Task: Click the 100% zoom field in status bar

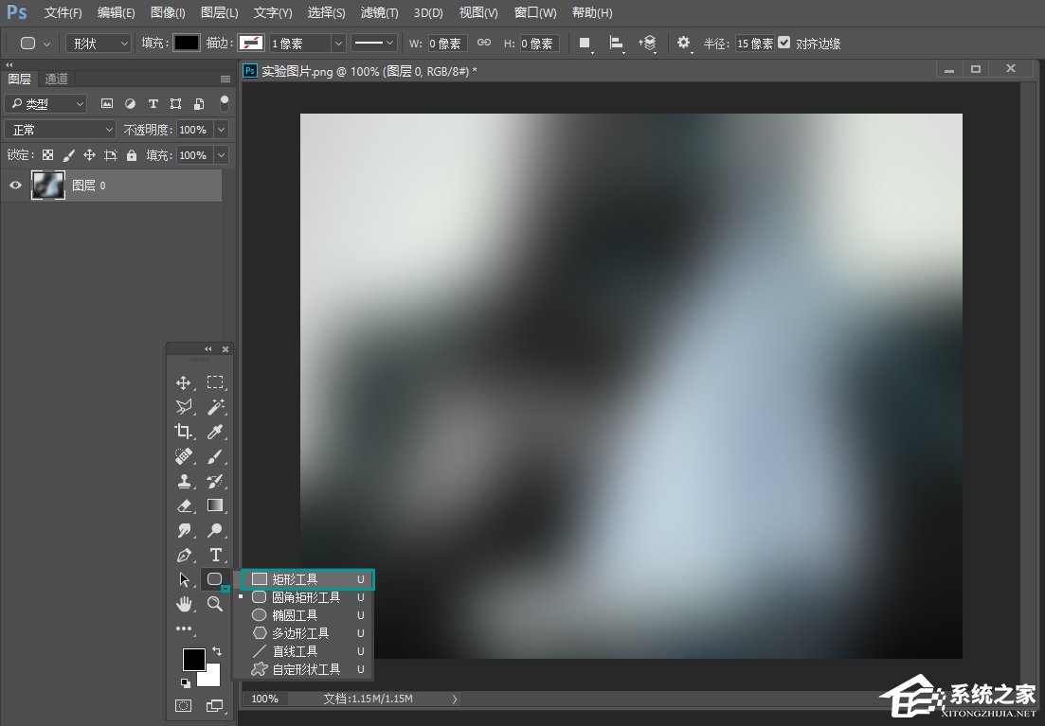Action: point(263,699)
